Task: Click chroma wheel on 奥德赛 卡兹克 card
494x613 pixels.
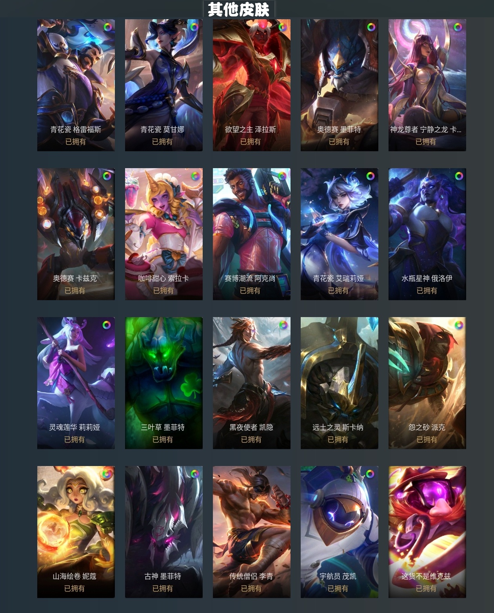Action: (x=107, y=176)
